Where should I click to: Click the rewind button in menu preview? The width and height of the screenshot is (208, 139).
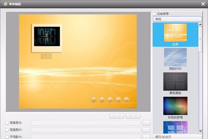pyautogui.click(x=110, y=100)
